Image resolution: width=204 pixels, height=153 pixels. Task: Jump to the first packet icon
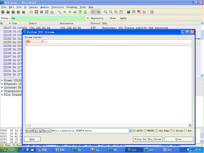[80, 12]
